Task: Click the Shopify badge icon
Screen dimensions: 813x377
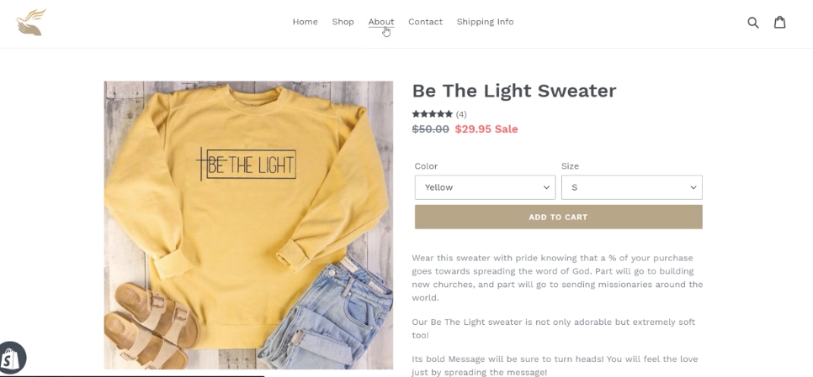Action: point(12,359)
